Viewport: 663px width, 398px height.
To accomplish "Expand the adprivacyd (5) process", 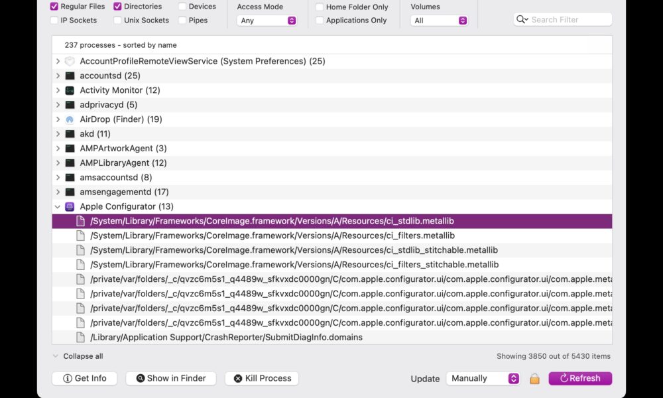I will [58, 105].
